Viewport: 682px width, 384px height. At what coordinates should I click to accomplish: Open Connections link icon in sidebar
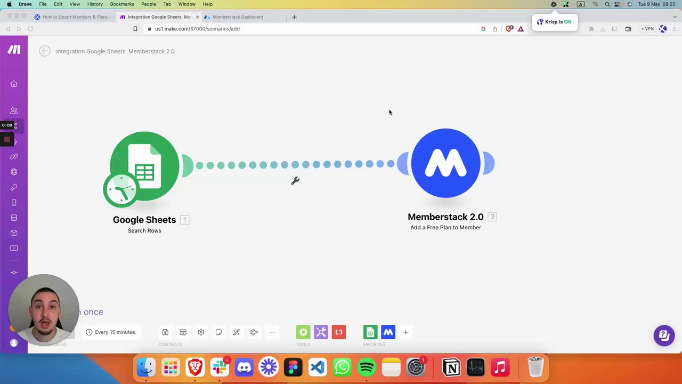[14, 157]
